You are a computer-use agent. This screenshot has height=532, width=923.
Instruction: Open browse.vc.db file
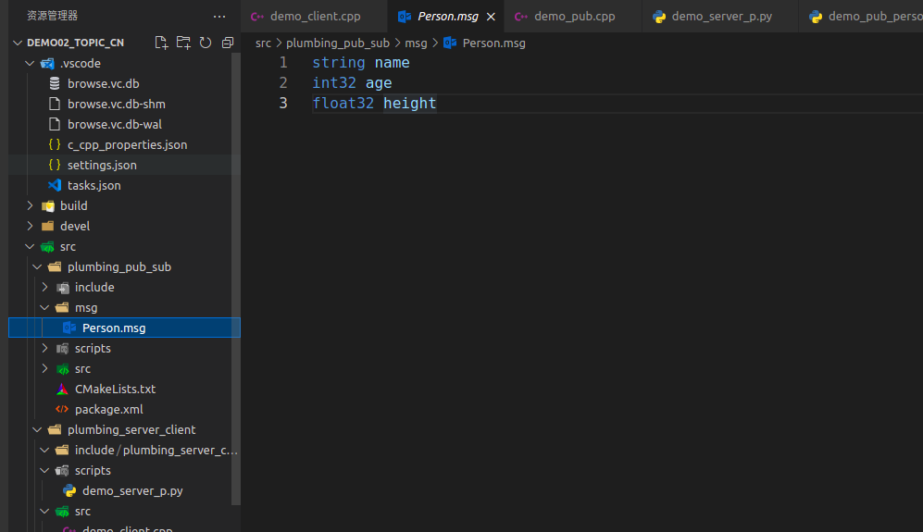pos(103,83)
